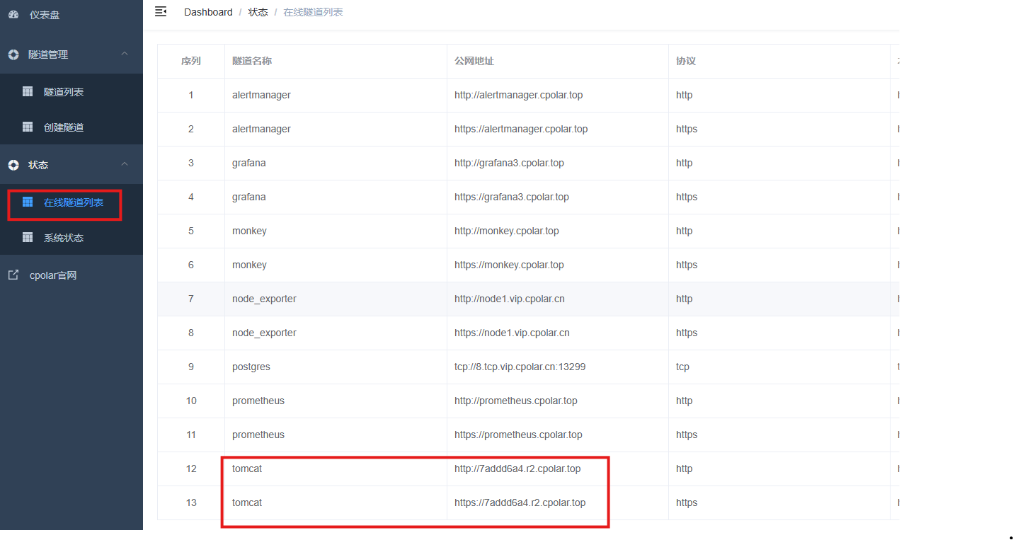Click the 隧道管理 section icon
This screenshot has width=1013, height=540.
pyautogui.click(x=13, y=54)
